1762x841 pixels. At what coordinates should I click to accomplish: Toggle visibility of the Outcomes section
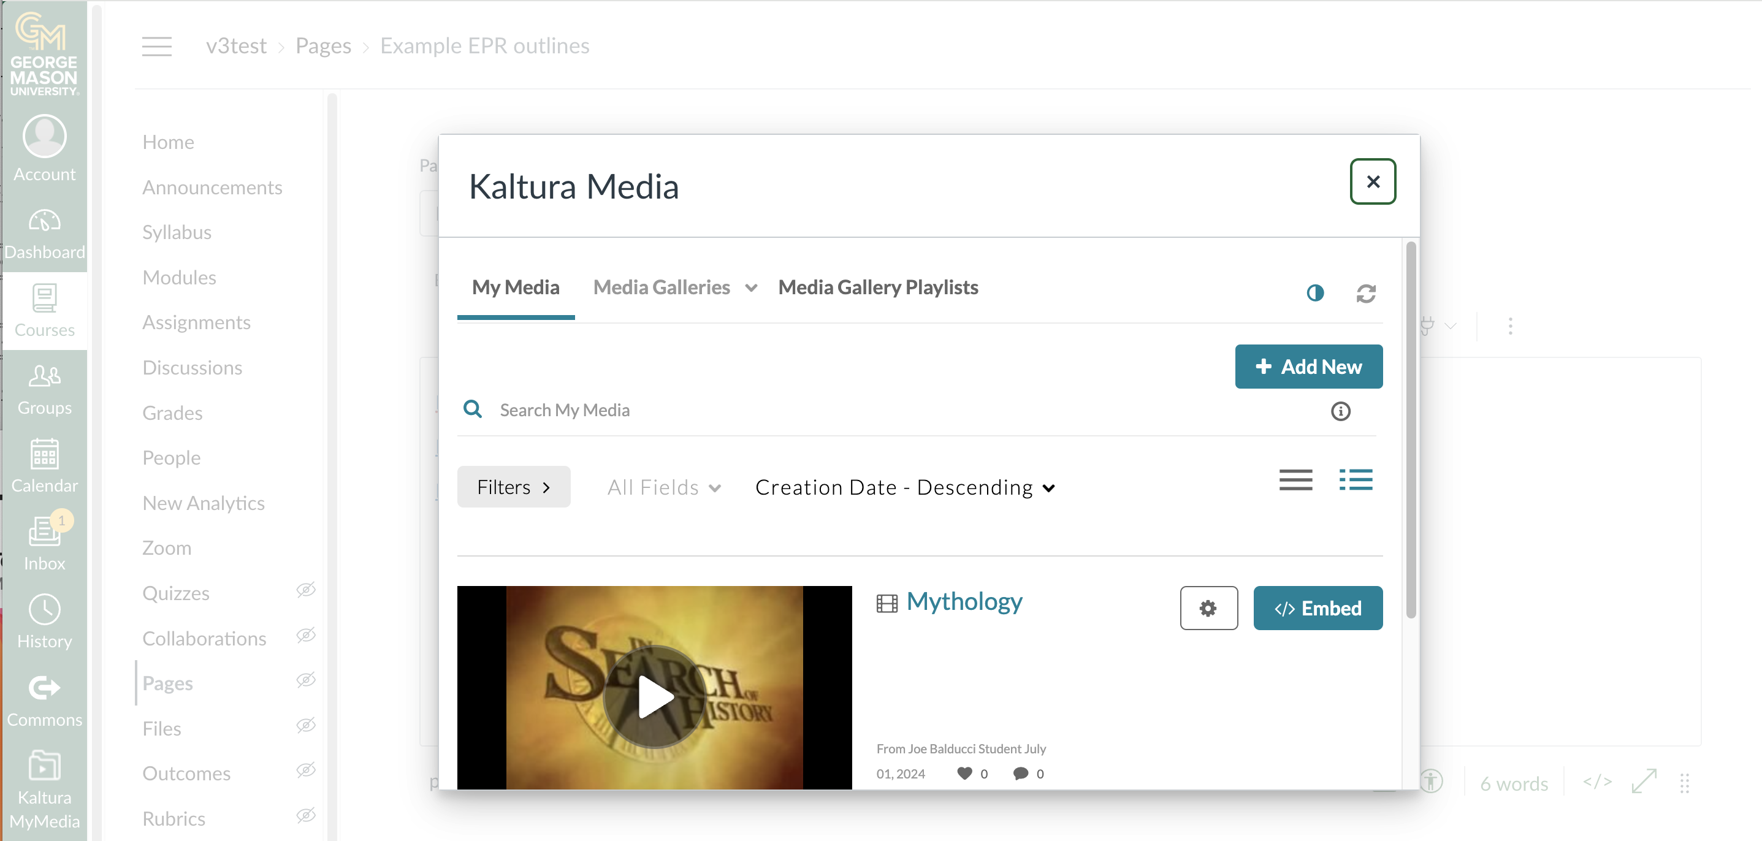point(306,770)
